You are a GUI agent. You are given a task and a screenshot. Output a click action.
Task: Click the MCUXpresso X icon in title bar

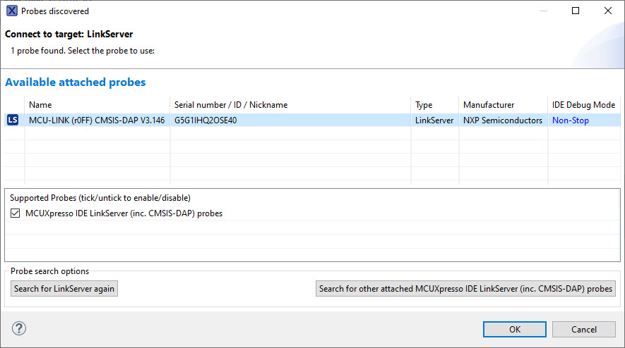[x=11, y=11]
